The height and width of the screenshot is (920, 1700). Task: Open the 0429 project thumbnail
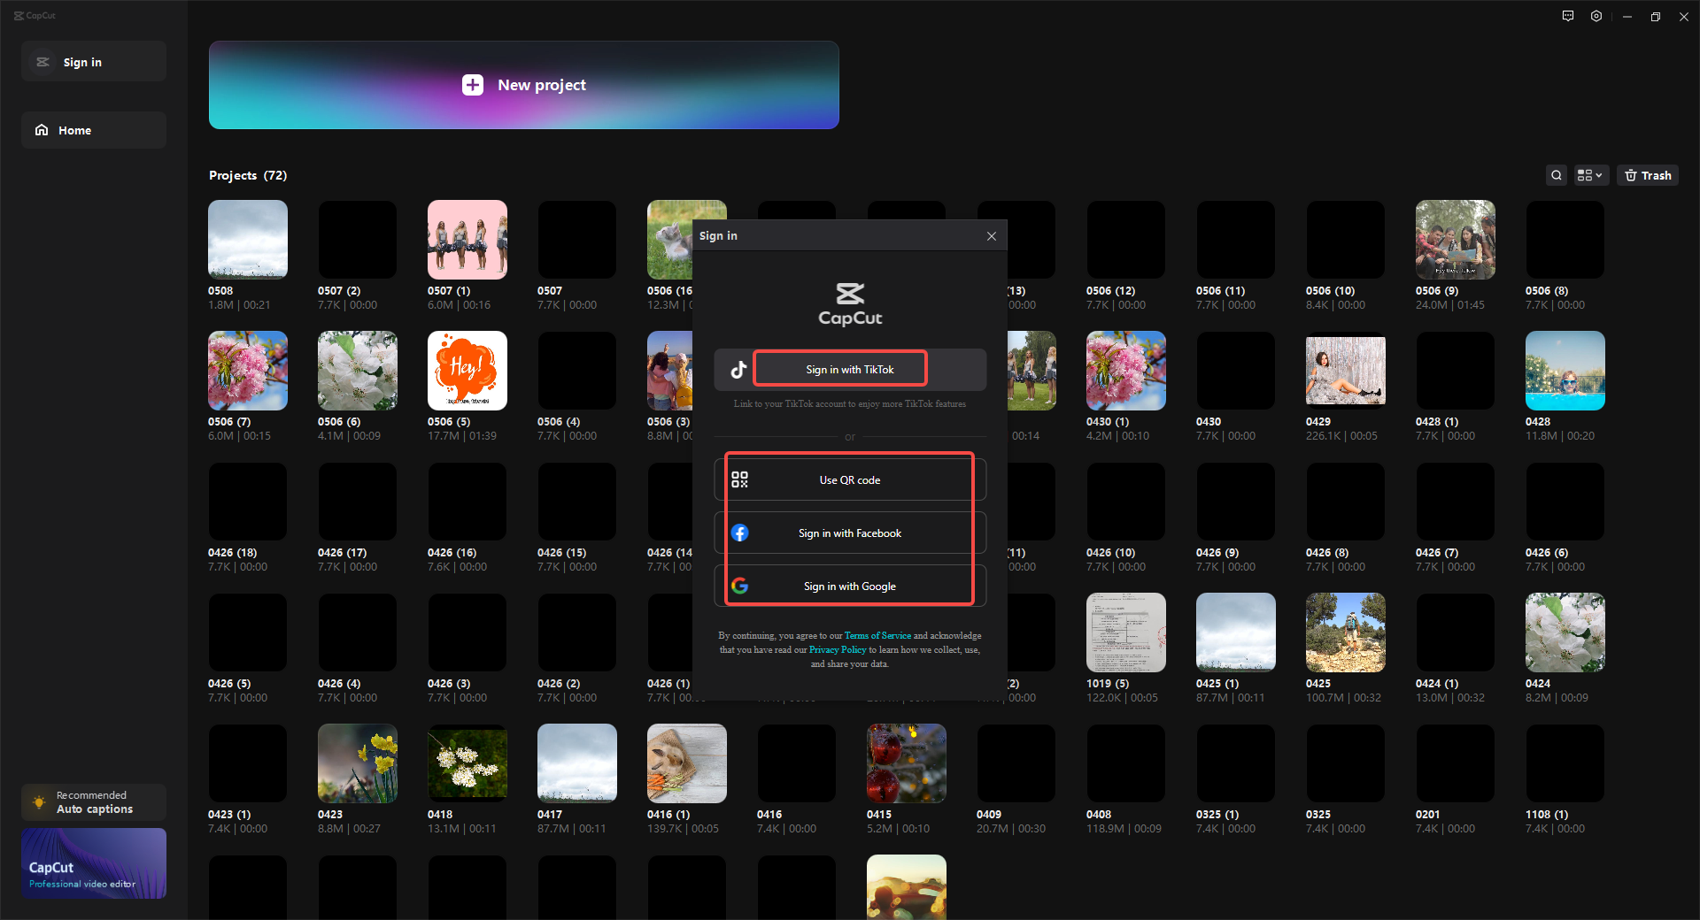click(1346, 371)
